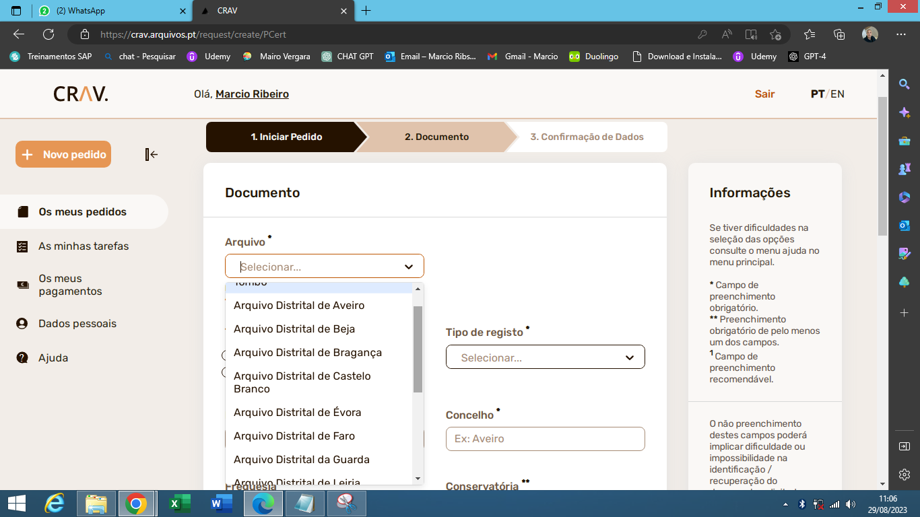Screen dimensions: 920x517
Task: Click the browser back arrow
Action: click(19, 34)
